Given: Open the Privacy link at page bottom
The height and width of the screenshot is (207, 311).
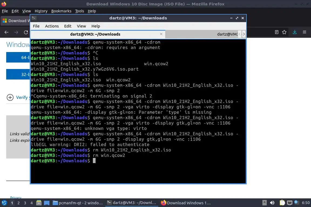Looking at the screenshot, I should tap(16, 197).
